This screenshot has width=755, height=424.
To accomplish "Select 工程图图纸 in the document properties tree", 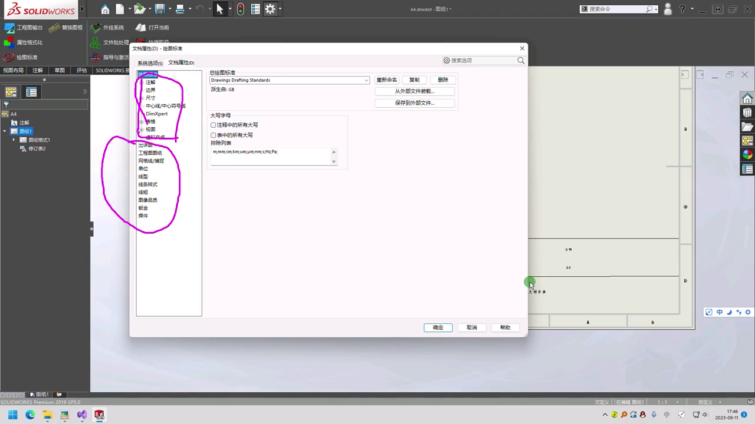I will click(150, 153).
